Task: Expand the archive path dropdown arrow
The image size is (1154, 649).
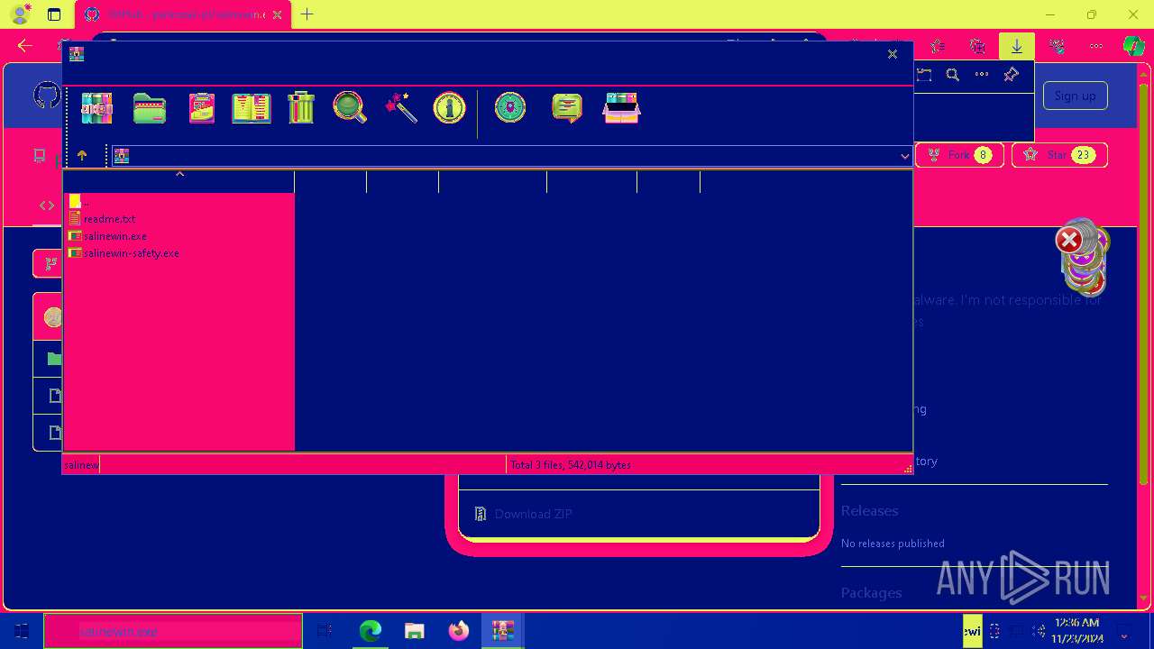Action: (x=904, y=156)
